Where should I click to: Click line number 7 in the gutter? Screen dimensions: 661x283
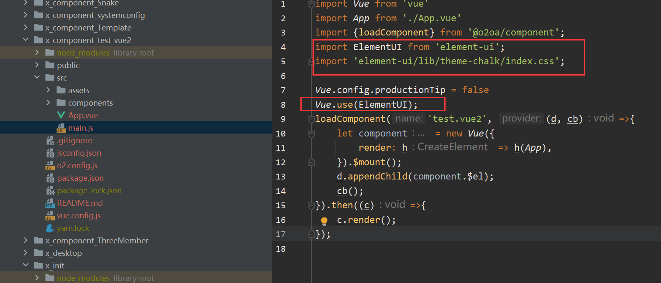click(x=283, y=90)
